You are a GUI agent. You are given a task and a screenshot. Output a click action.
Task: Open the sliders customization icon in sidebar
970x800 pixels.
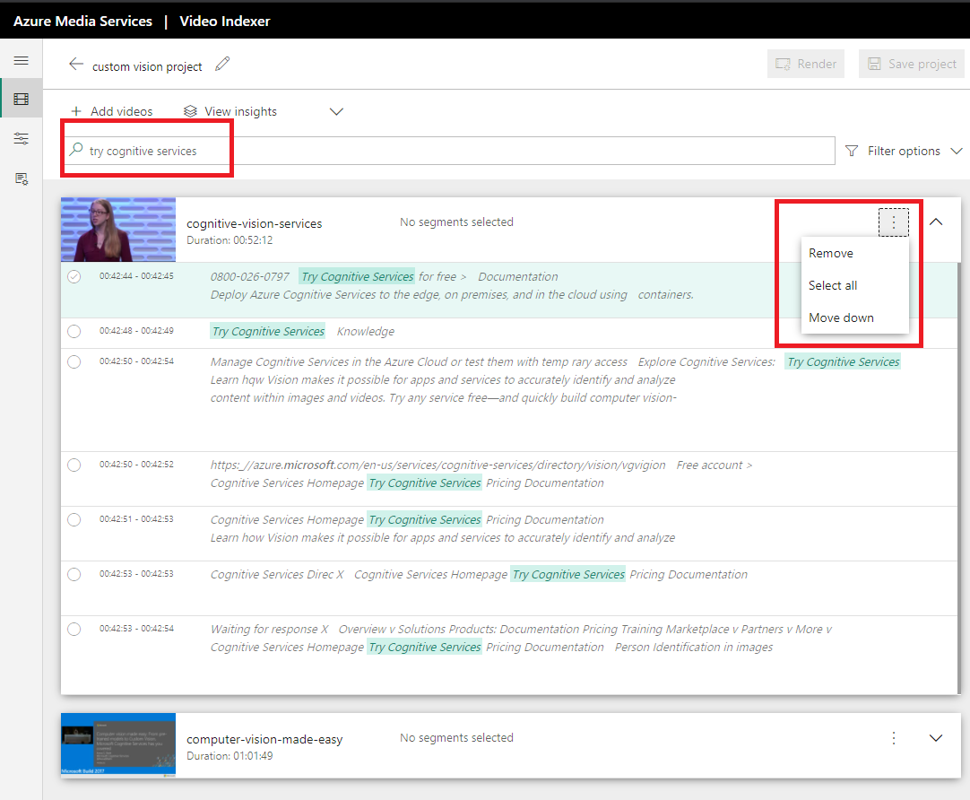(x=21, y=138)
